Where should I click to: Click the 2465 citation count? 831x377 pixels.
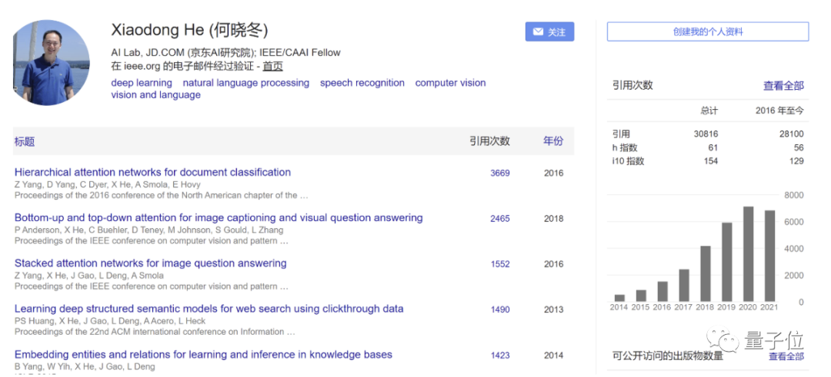coord(500,219)
